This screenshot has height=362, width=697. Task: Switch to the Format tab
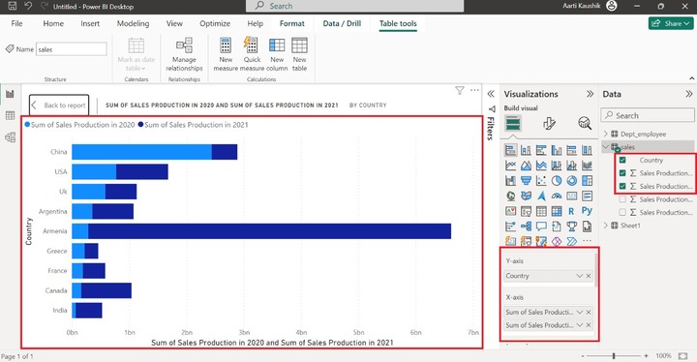pyautogui.click(x=292, y=23)
